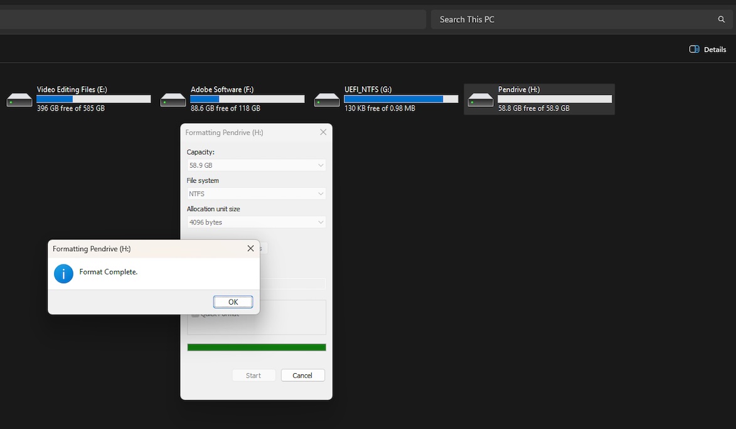Confirm Format Complete with OK button
This screenshot has width=736, height=429.
[x=233, y=301]
